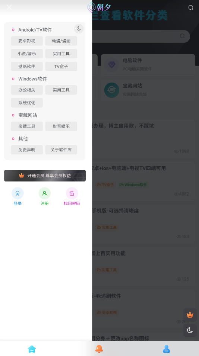Click the TV盒子 tag on article

(x=105, y=185)
